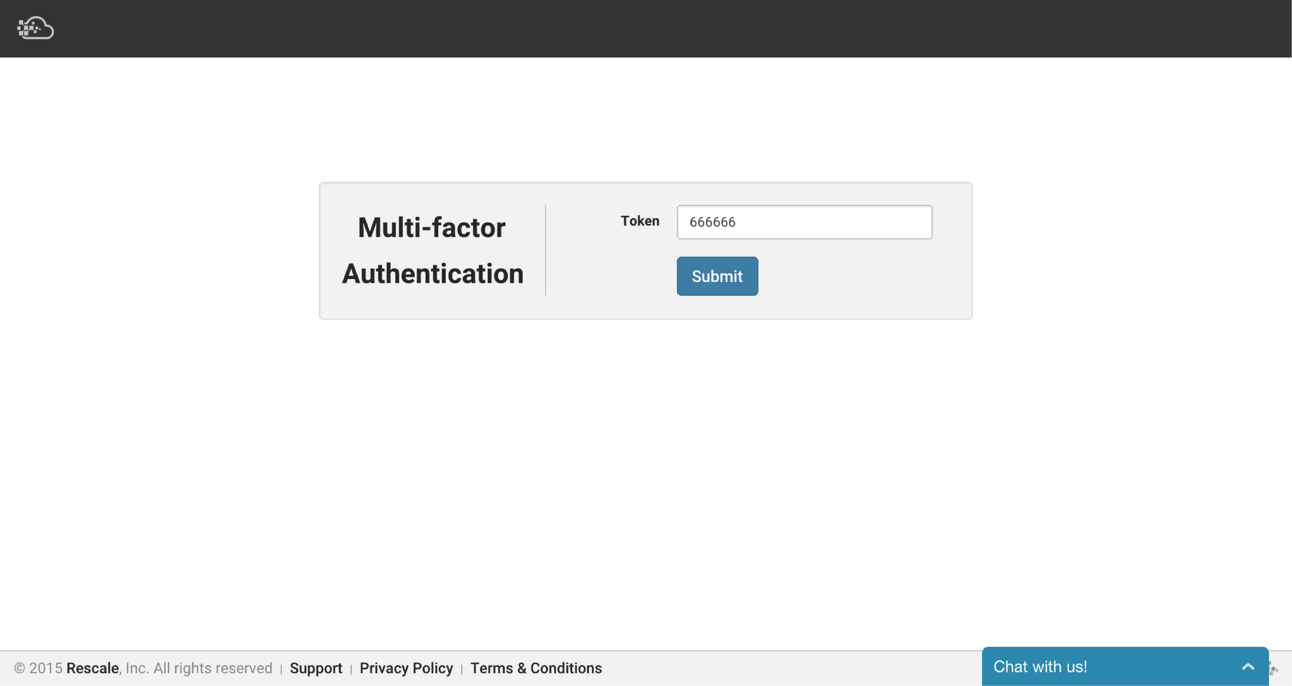This screenshot has width=1292, height=686.
Task: Click empty space right of Submit button
Action: click(x=853, y=276)
